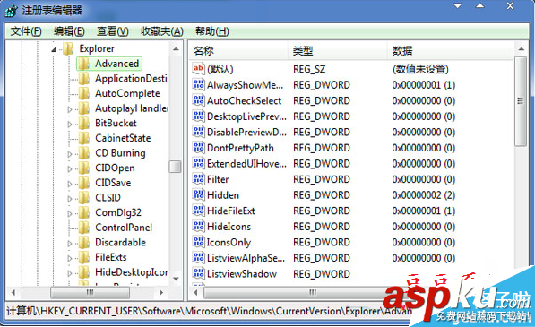The height and width of the screenshot is (327, 535).
Task: Click the Registry Editor title bar icon
Action: coord(11,11)
